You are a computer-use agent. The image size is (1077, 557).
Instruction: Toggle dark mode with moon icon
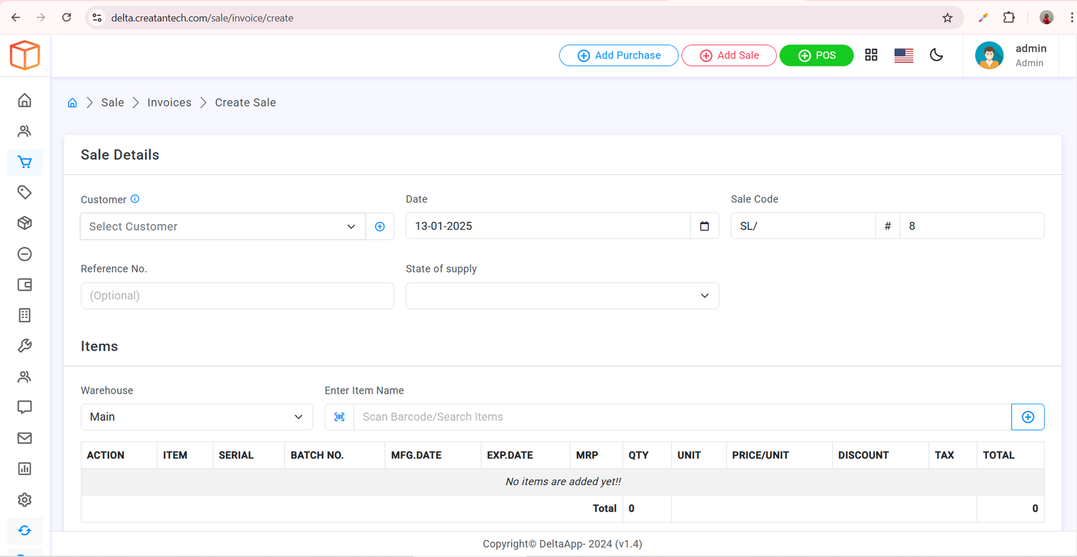coord(936,55)
